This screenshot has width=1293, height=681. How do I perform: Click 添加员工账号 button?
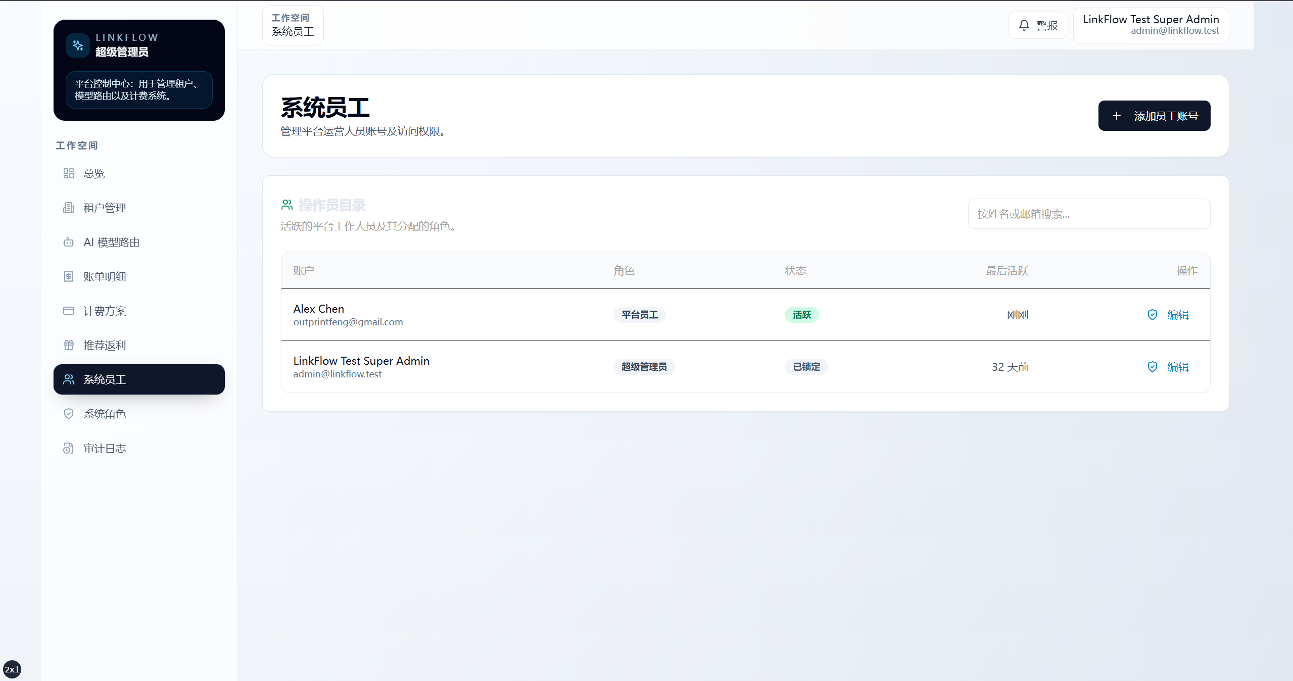1154,116
